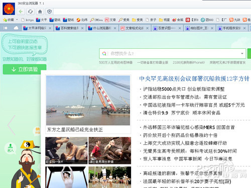The height and width of the screenshot is (188, 251).
Task: Click the 惊人军事消息 link
Action: (157, 159)
